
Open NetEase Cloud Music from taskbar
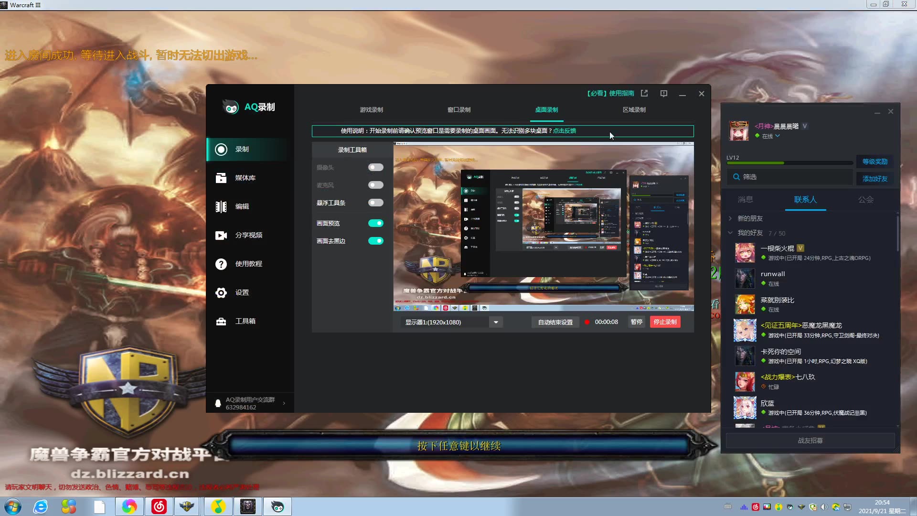point(159,506)
